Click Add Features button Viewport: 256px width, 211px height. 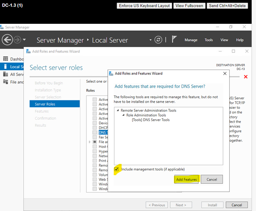[x=187, y=179]
